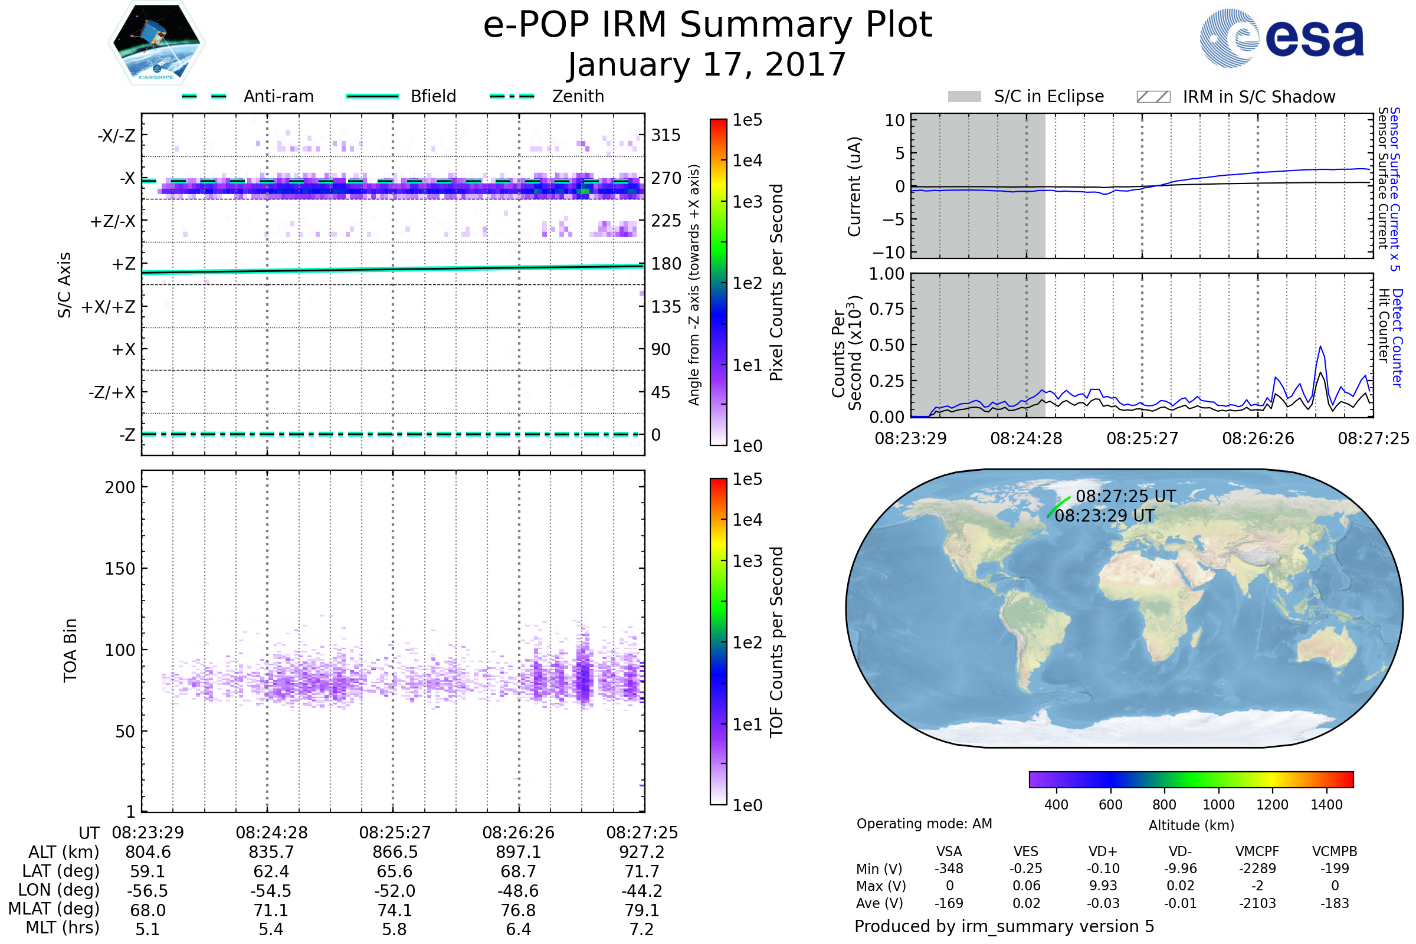Click the VSA voltage column header

tap(949, 851)
